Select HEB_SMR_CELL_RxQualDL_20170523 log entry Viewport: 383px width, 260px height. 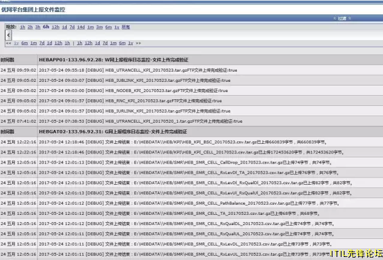[x=187, y=224]
